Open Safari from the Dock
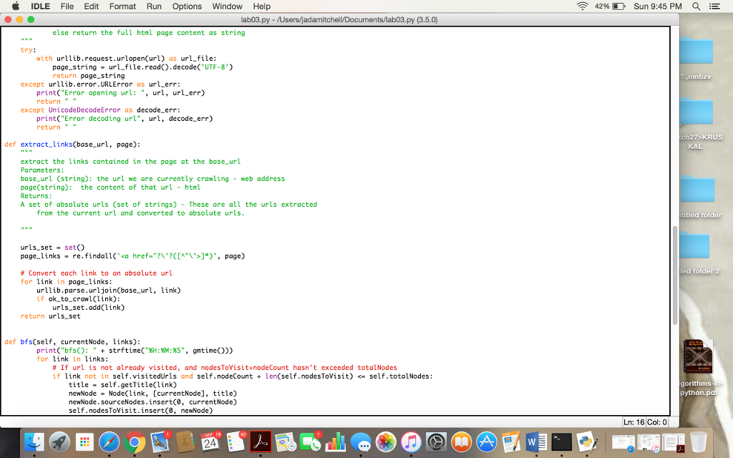 [x=108, y=444]
